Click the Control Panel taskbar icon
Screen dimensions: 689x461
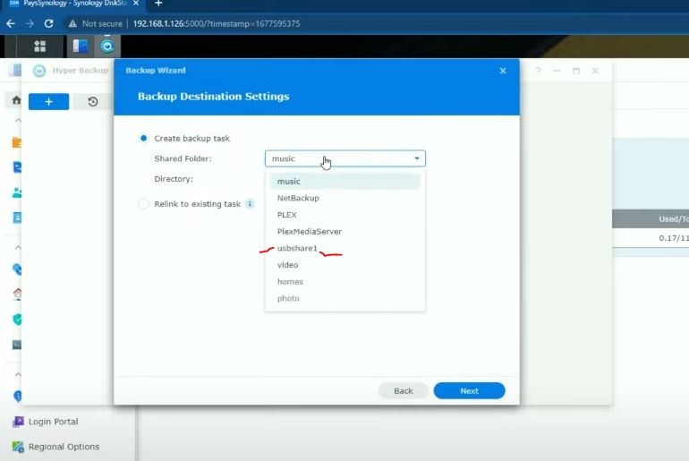(x=81, y=47)
